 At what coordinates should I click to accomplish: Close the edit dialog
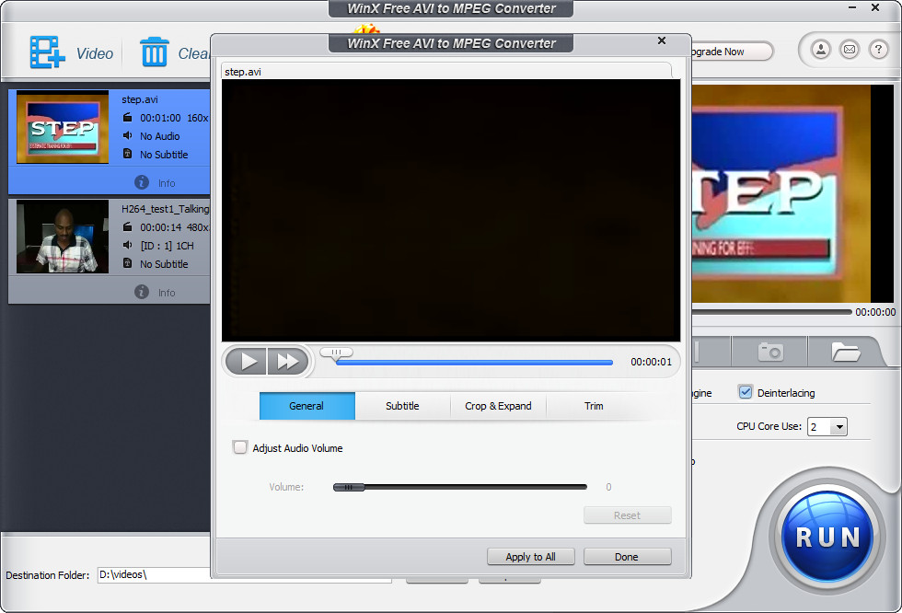tap(662, 40)
